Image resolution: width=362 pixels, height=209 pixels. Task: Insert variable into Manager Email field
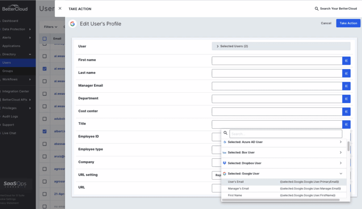[346, 86]
